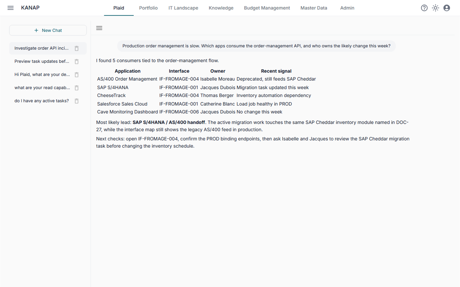Select 'Cave Monitoring Dashboard' cell
Screen dimensions: 460x287
tap(127, 112)
